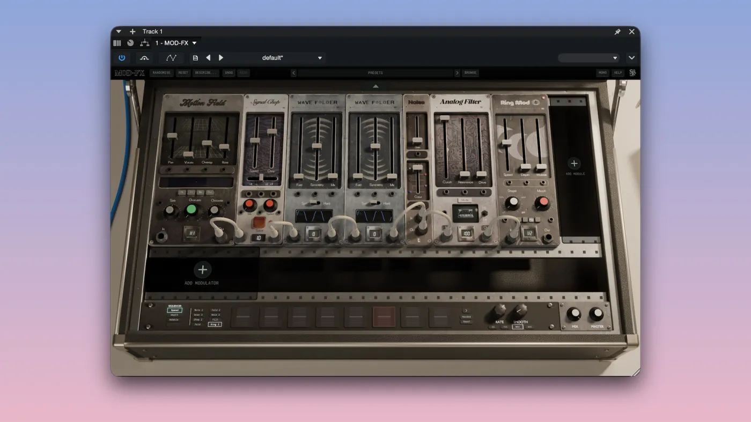Click the UNDO button
This screenshot has height=422, width=751.
point(229,73)
